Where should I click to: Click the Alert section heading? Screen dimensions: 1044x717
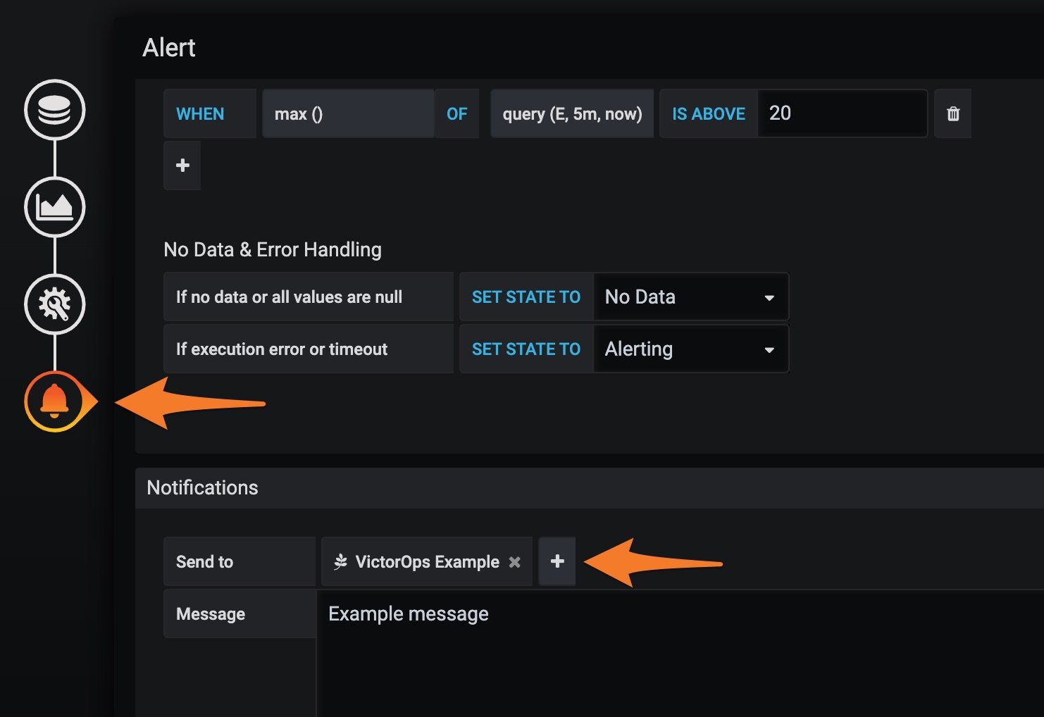tap(169, 47)
